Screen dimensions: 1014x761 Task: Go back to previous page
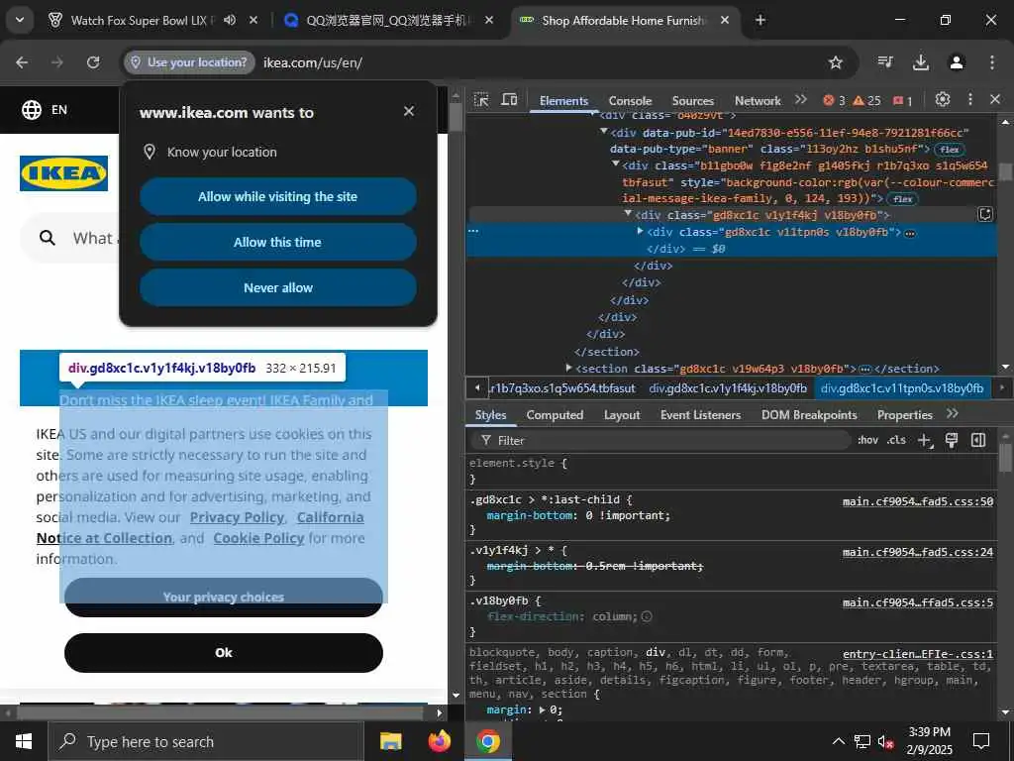tap(22, 62)
